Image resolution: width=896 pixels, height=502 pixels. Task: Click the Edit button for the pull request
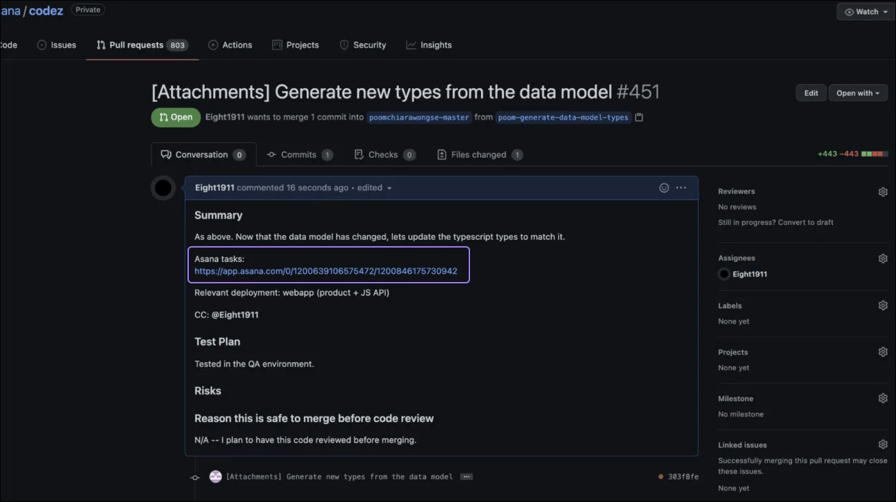[x=811, y=92]
